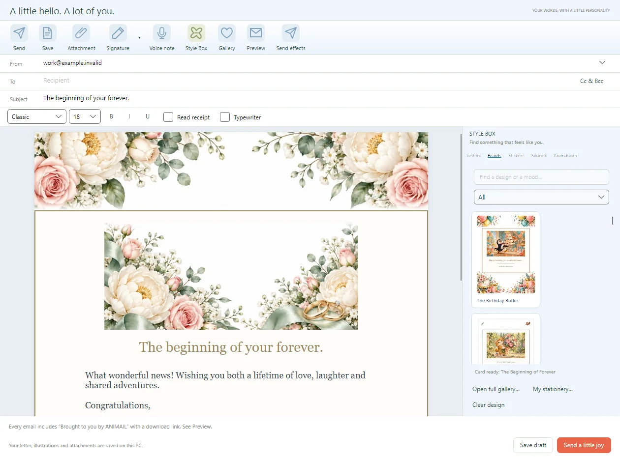The image size is (620, 457).
Task: Click the Save document icon
Action: pos(48,33)
